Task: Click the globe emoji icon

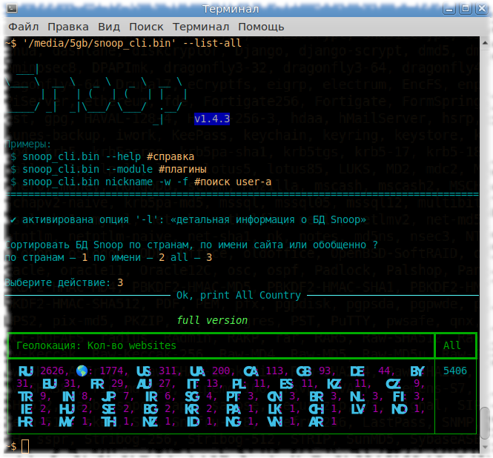Action: 82,371
